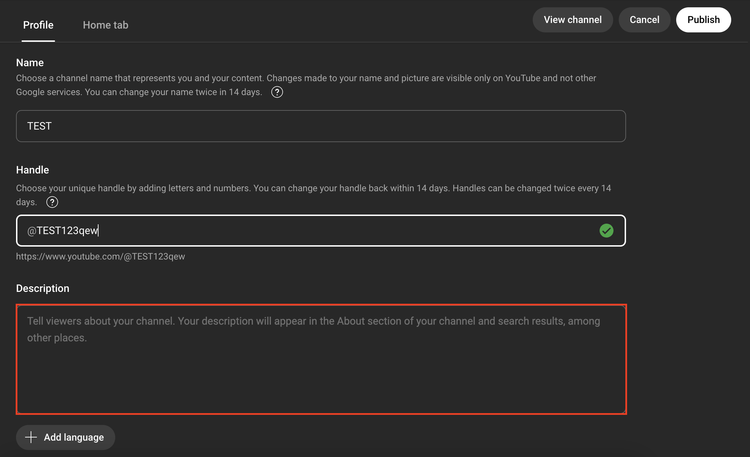Click the Handle section heading
Screen dimensions: 750x457
pyautogui.click(x=32, y=170)
